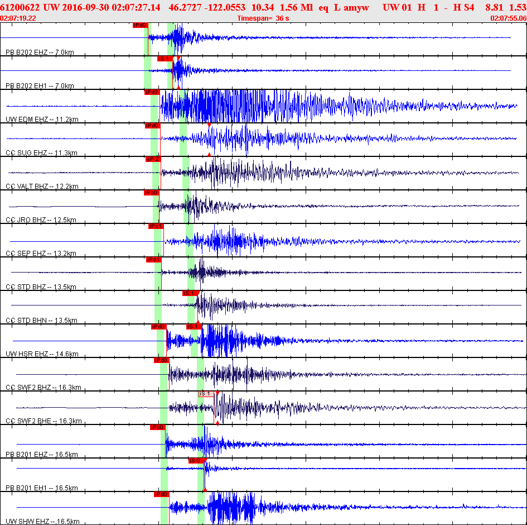Click the iPc1 pick flag on CC SEP EHZ
Image resolution: width=527 pixels, height=525 pixels.
[156, 226]
